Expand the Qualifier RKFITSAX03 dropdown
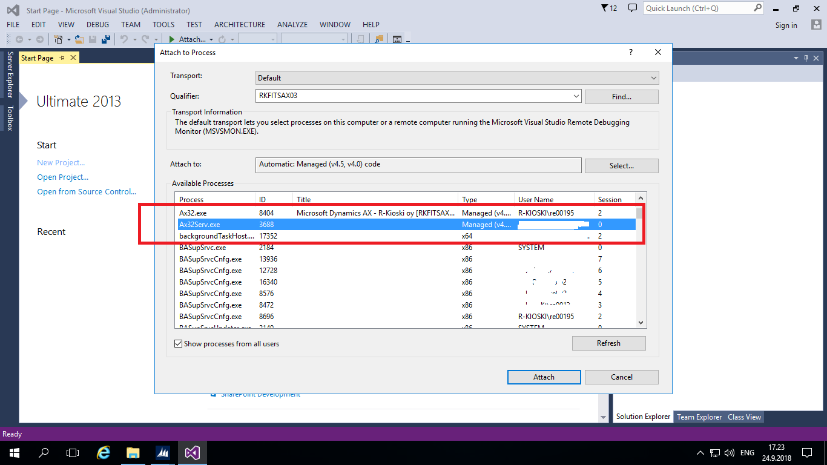Screen dimensions: 827x465 tap(578, 96)
